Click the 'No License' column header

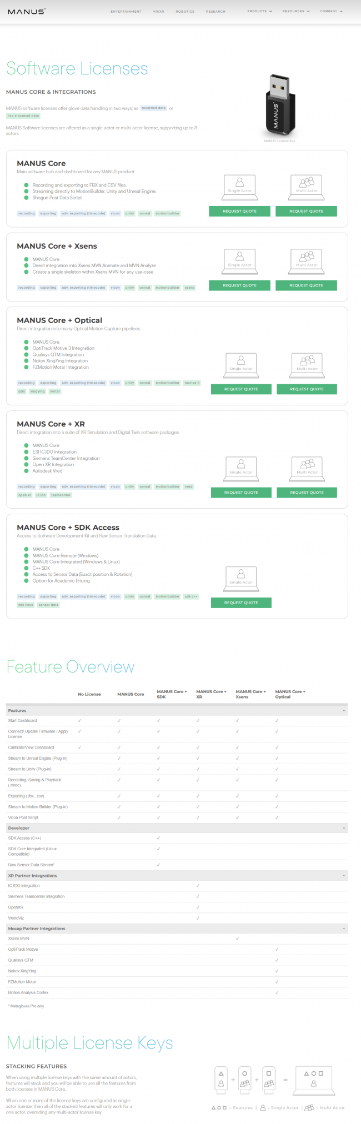[x=89, y=694]
